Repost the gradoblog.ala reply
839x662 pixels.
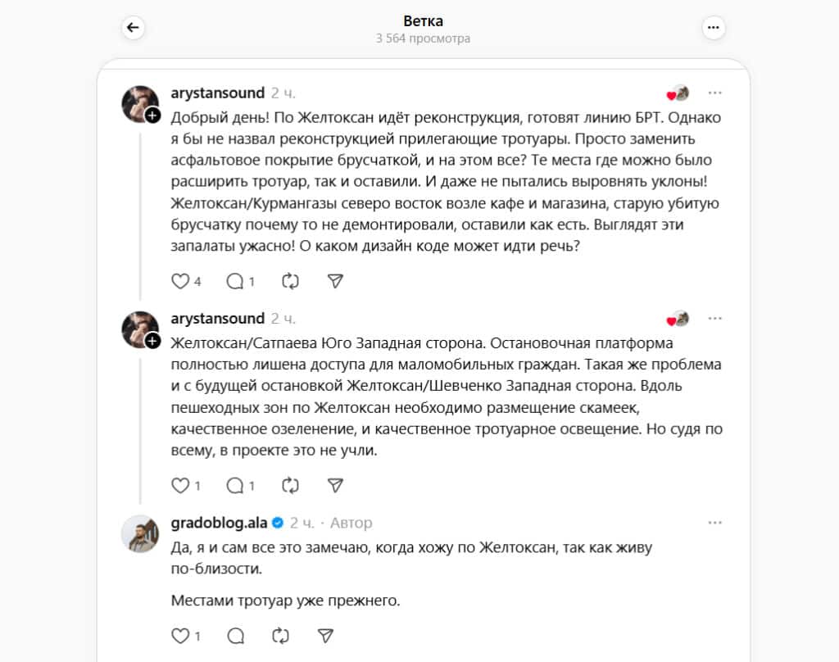tap(280, 636)
